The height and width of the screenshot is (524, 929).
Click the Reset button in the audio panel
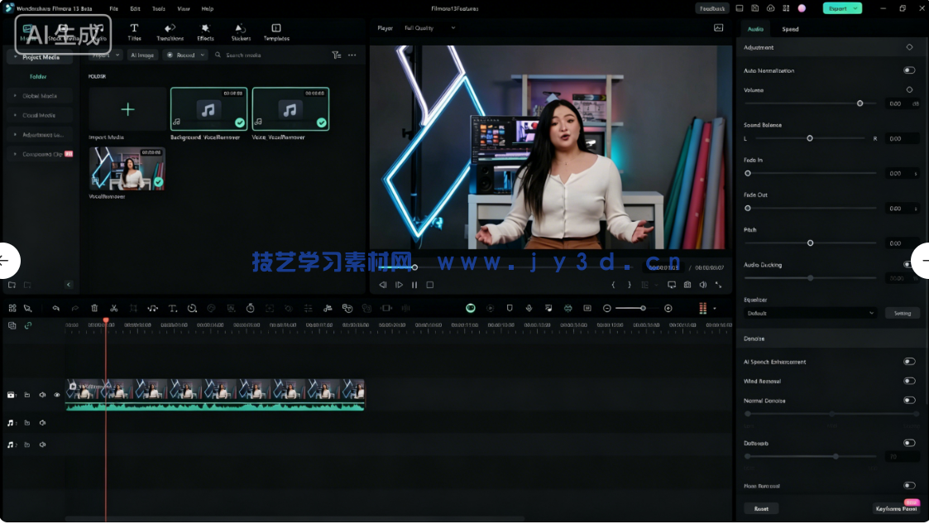tap(760, 508)
